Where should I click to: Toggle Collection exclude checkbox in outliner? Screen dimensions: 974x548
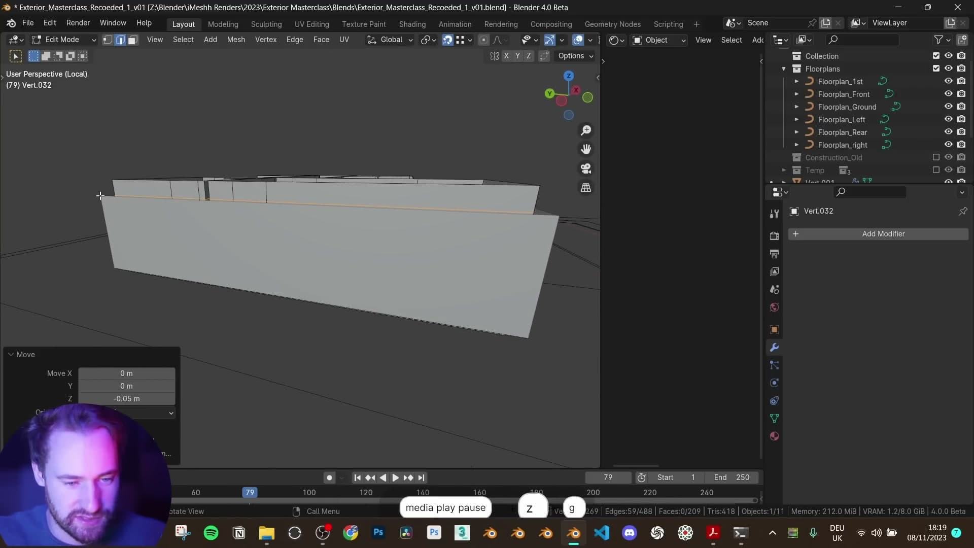point(936,56)
